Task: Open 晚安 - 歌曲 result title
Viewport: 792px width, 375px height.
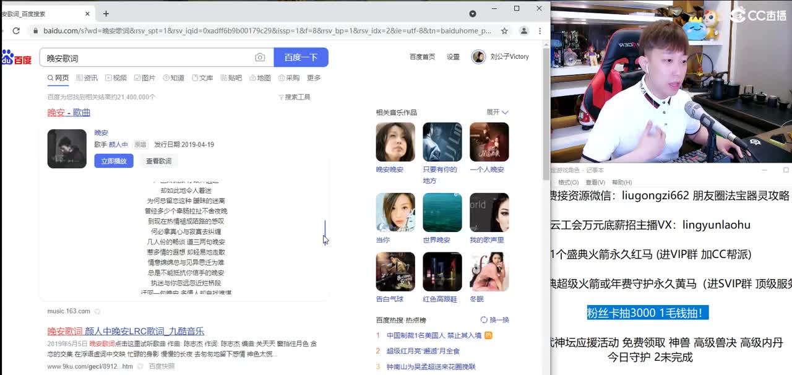Action: click(69, 112)
